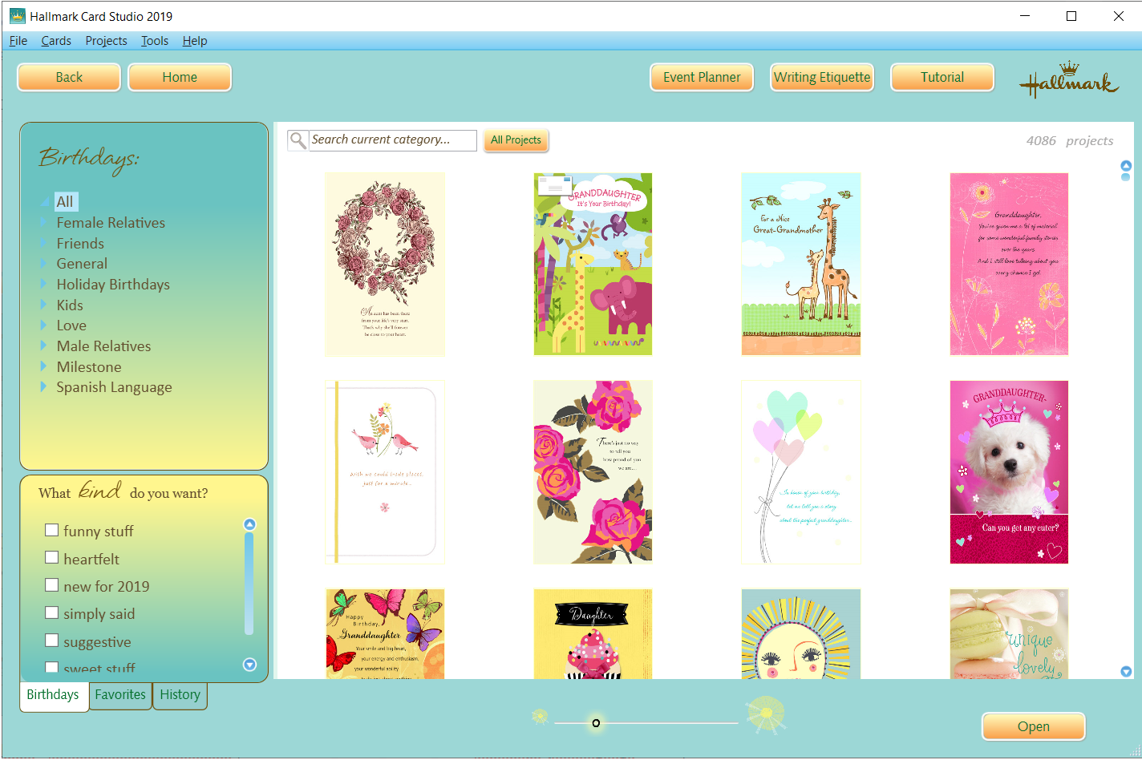Click the thumbnail size slider handle
The image size is (1142, 760).
click(x=596, y=723)
